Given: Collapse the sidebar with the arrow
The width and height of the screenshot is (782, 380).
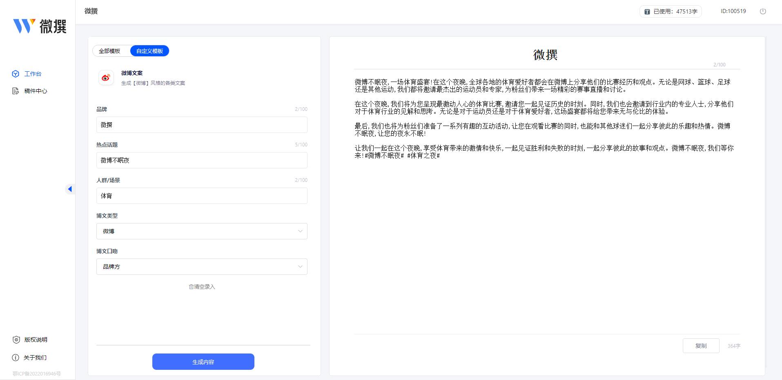Looking at the screenshot, I should 70,189.
